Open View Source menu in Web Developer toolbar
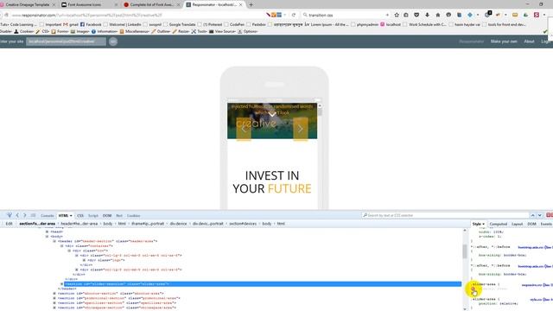 (x=223, y=31)
